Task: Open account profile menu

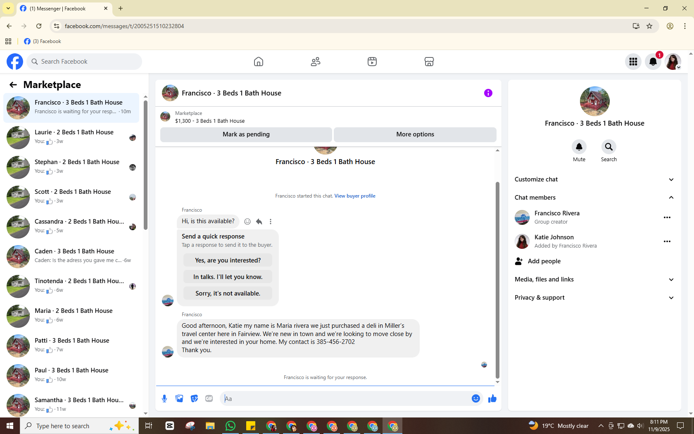Action: pyautogui.click(x=673, y=62)
